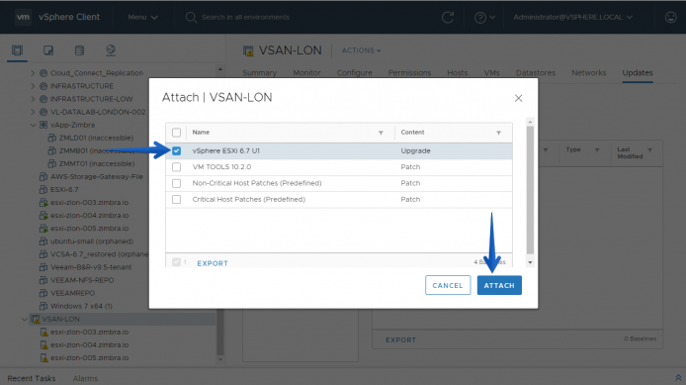This screenshot has width=686, height=385.
Task: Expand the VL-DATALAB-LONDON-002 tree node
Action: click(33, 112)
